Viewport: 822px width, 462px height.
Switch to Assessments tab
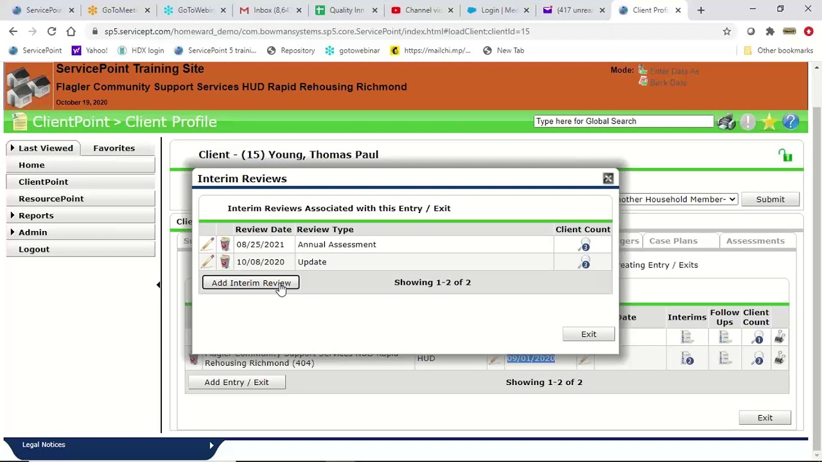(x=755, y=241)
